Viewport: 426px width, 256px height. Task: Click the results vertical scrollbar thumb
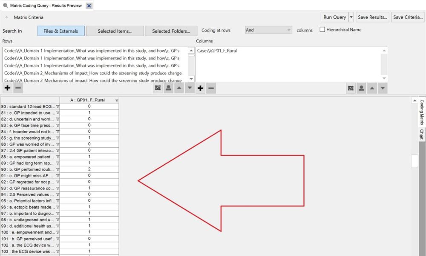414,161
